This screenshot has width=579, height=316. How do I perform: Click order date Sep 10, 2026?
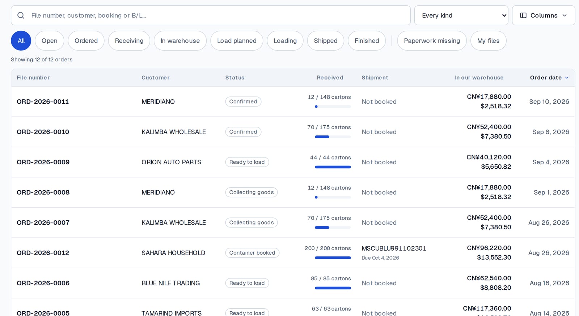pyautogui.click(x=549, y=102)
